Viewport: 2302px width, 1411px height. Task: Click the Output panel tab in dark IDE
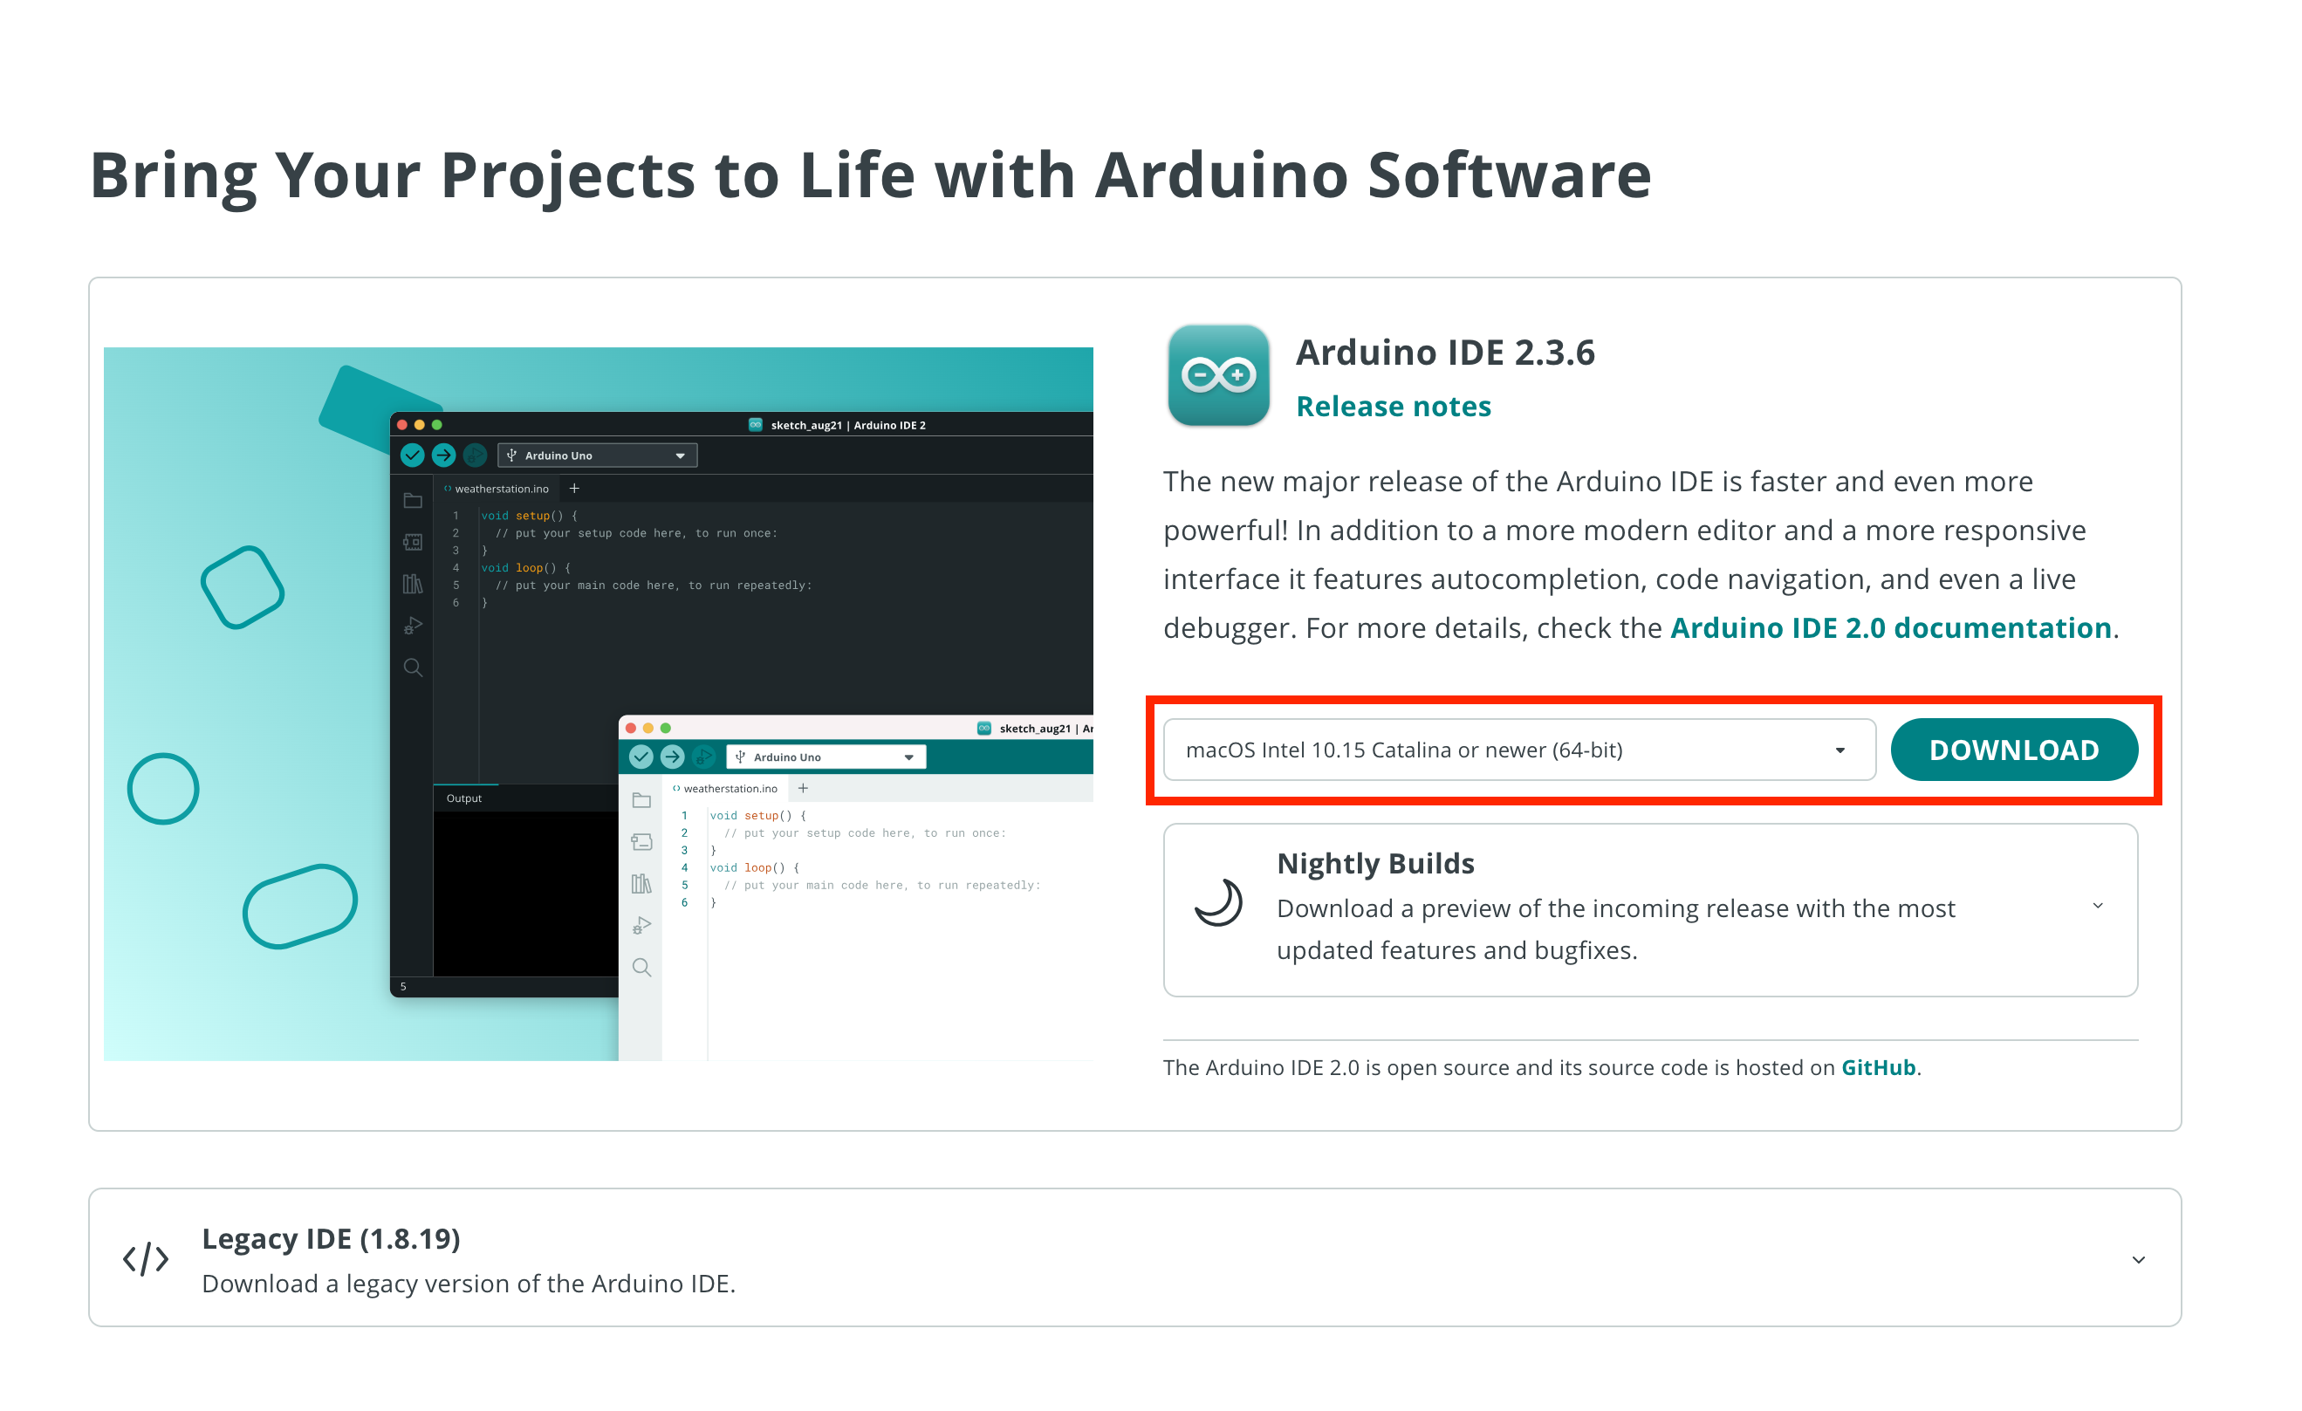464,798
